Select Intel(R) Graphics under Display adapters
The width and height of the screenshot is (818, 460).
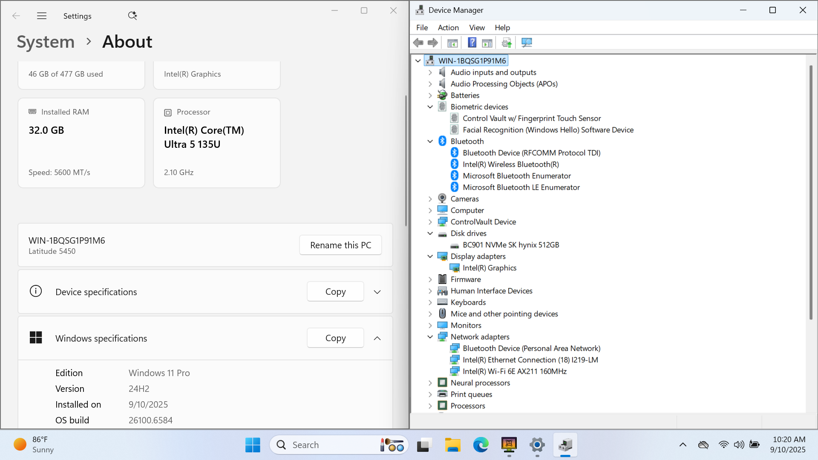pos(490,268)
